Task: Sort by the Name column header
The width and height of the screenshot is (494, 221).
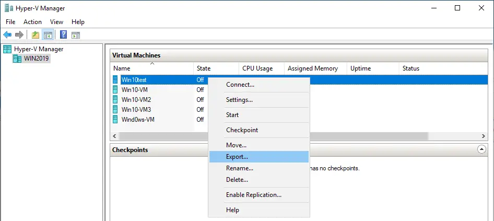Action: (151, 68)
